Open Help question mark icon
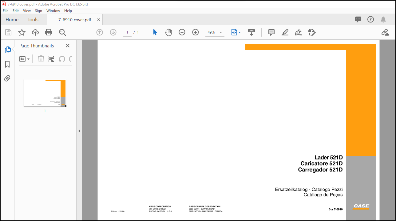This screenshot has height=221, width=396. (371, 19)
